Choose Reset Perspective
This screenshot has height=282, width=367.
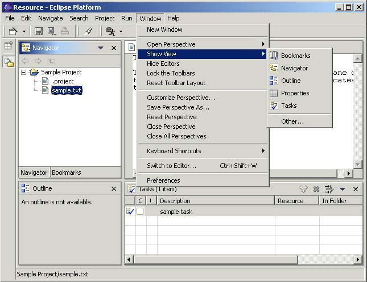202,117
